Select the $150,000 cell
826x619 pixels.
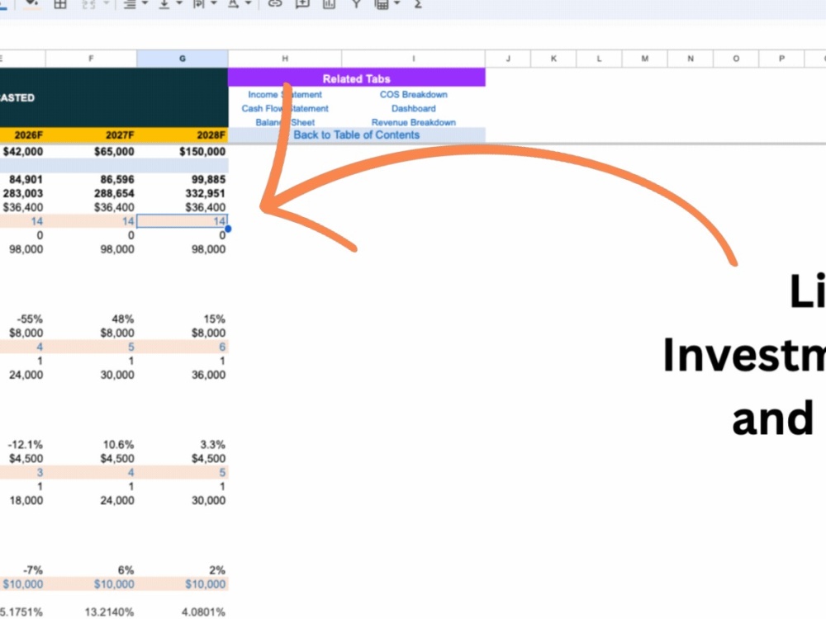183,152
